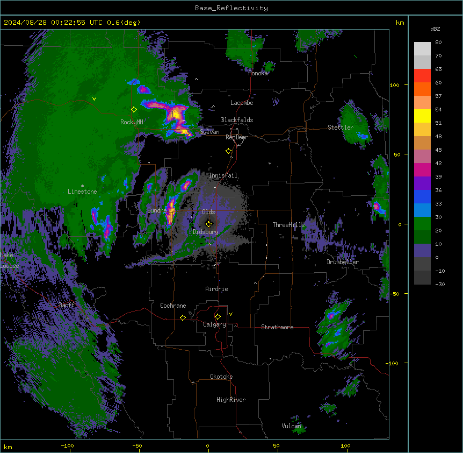The width and height of the screenshot is (463, 453).
Task: Click the Okotoks town label
Action: (x=221, y=377)
